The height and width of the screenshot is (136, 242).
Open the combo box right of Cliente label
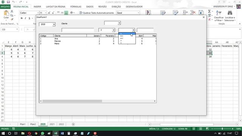coord(119,23)
